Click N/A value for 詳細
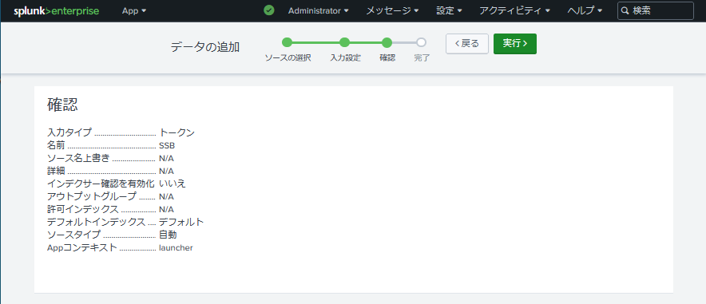This screenshot has width=706, height=304. [x=166, y=171]
